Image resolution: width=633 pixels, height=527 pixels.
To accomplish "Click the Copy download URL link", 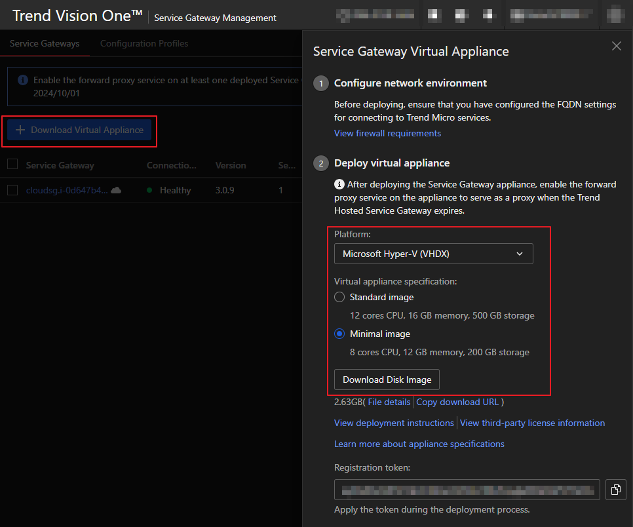I will (457, 402).
